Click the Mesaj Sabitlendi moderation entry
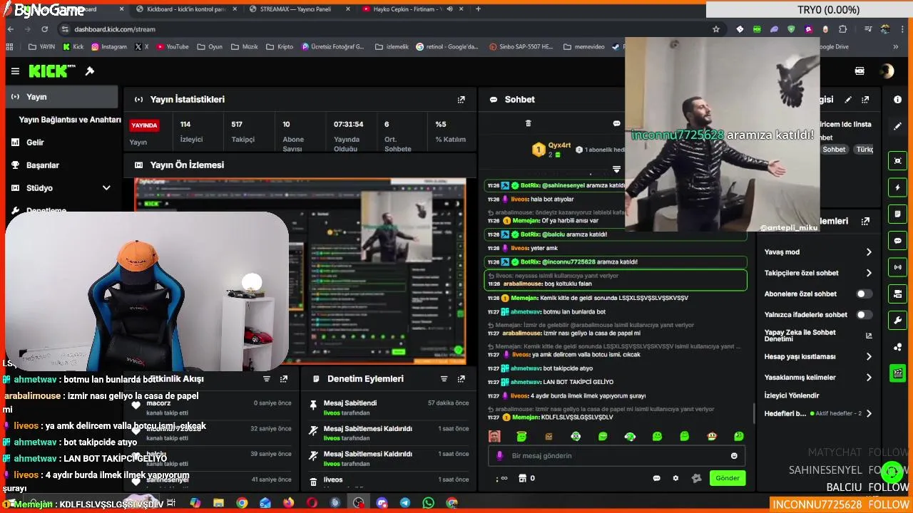Viewport: 913px width, 513px height. pos(389,408)
